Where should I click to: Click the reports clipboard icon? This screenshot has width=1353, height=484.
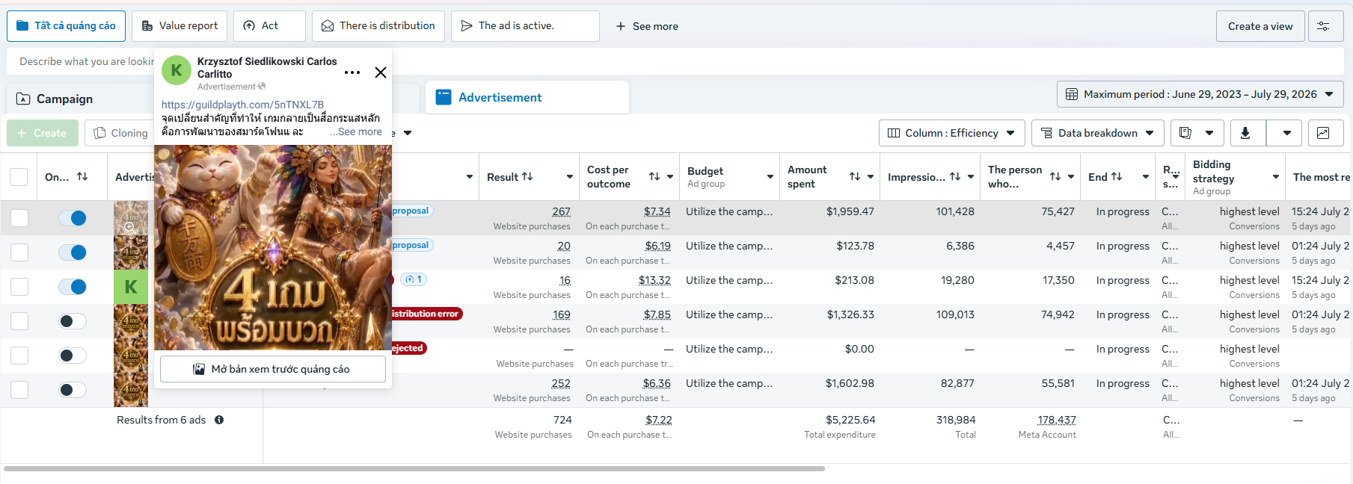[1185, 133]
